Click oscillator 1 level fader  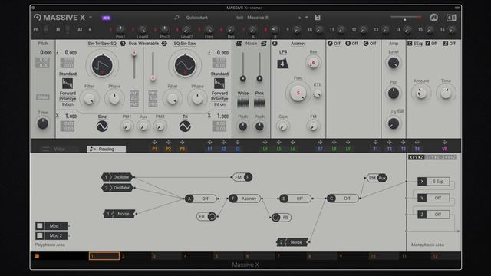coord(134,65)
